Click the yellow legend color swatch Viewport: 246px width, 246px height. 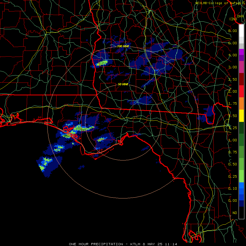(241, 116)
